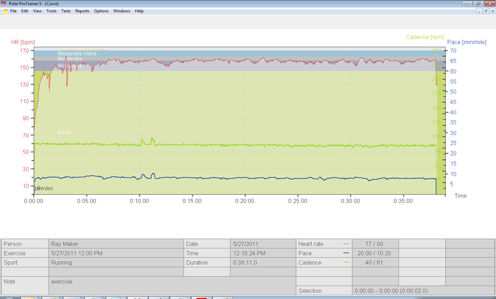
Task: Click the folder icon beside the File menu
Action: (x=5, y=11)
